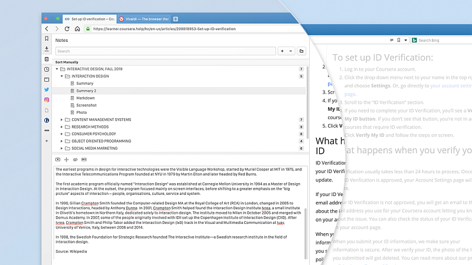Viewport: 472px width, 265px height.
Task: Click the green padlock security icon
Action: click(x=87, y=29)
